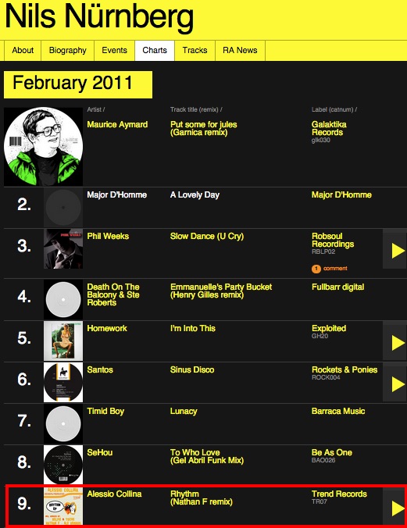Image resolution: width=407 pixels, height=528 pixels.
Task: Play the Phil Weeks Slow Dance track
Action: click(395, 249)
